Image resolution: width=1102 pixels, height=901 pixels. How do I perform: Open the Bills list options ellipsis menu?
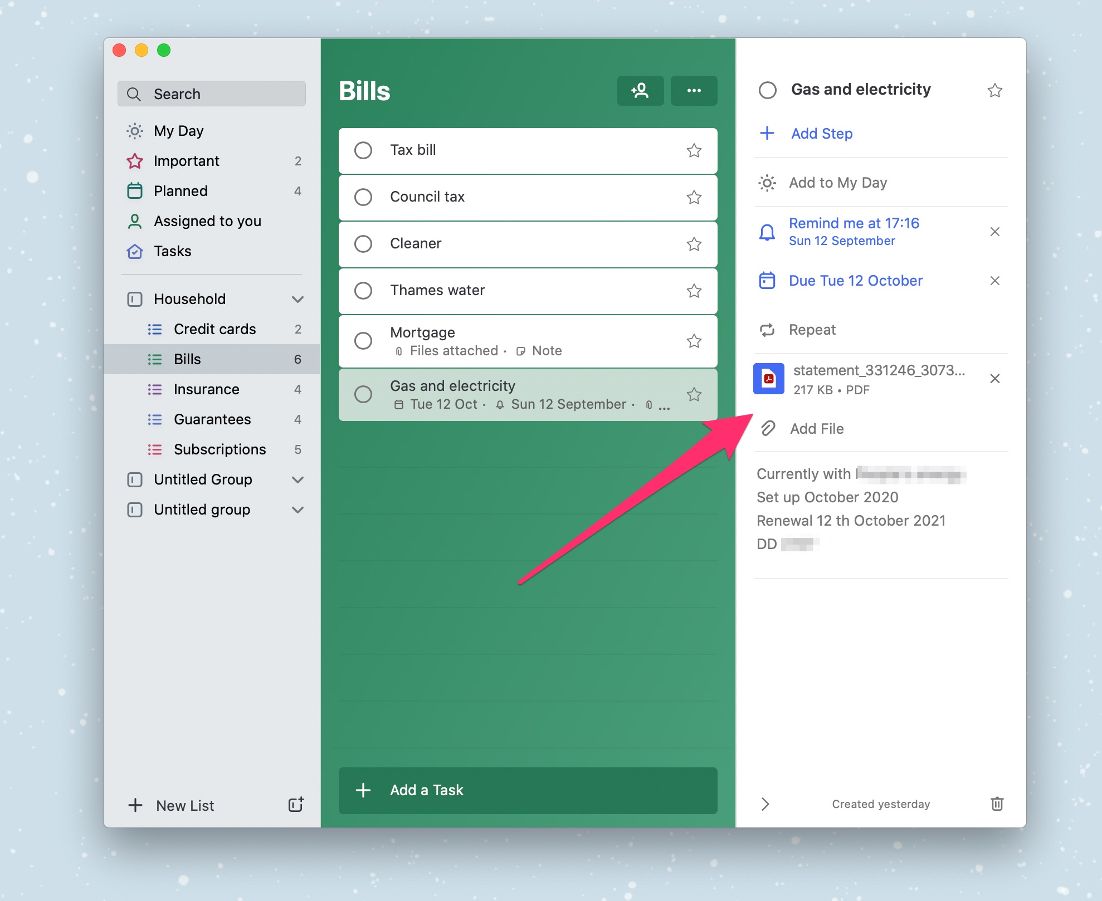pos(694,91)
